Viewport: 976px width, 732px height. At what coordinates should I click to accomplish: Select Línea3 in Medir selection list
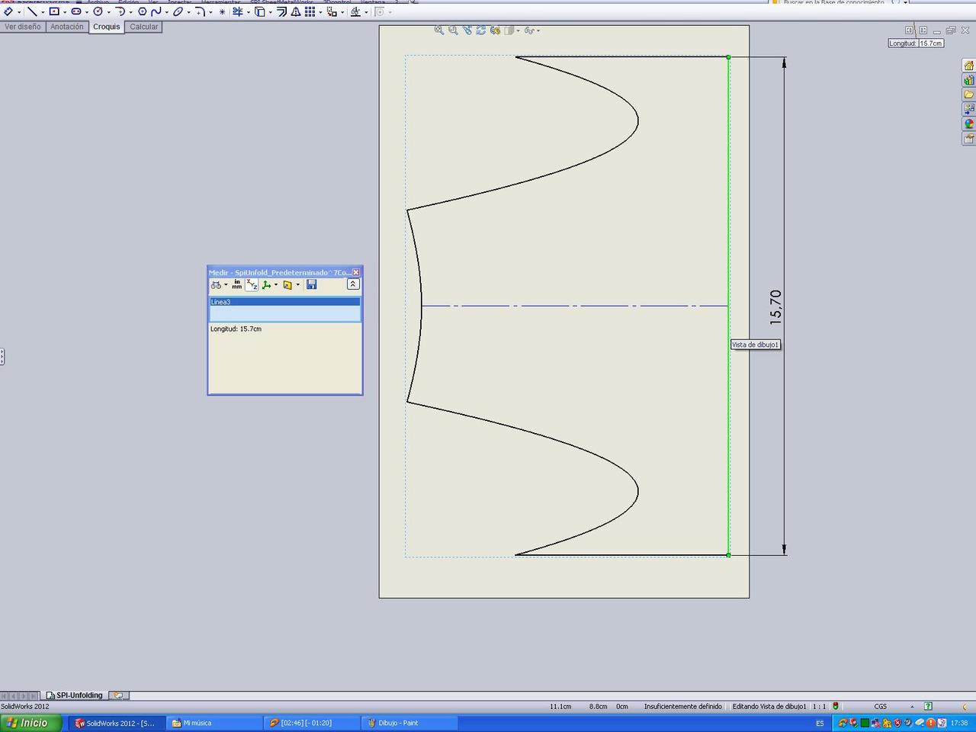tap(284, 302)
